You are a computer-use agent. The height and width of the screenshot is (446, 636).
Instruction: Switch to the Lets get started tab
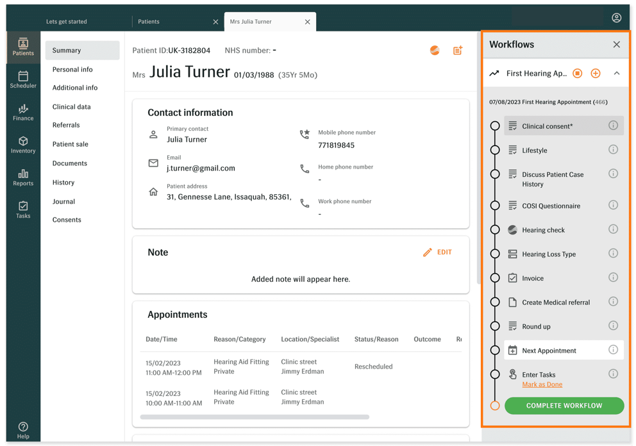[66, 21]
